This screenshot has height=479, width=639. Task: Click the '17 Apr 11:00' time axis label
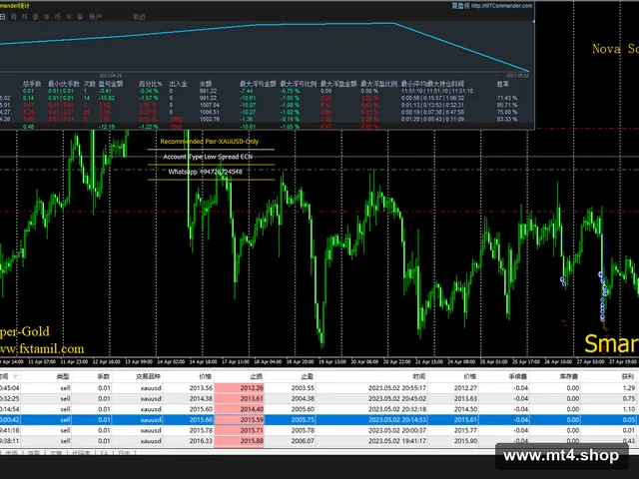pyautogui.click(x=236, y=361)
